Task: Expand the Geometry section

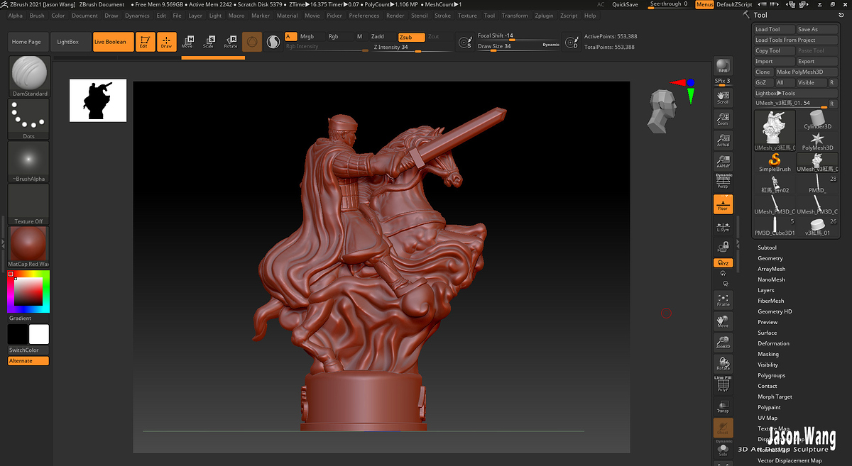Action: [770, 258]
